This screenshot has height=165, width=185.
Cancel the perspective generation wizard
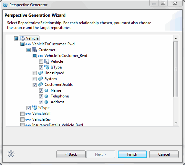(164, 154)
